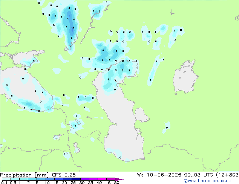The width and height of the screenshot is (239, 184).
Task: Click the '50' legend scale label
Action: 116,182
